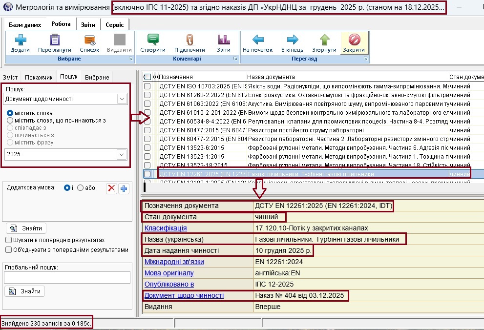The width and height of the screenshot is (484, 330).
Task: Expand the 'Документ щодо чинності' search field dropdown
Action: click(x=122, y=99)
